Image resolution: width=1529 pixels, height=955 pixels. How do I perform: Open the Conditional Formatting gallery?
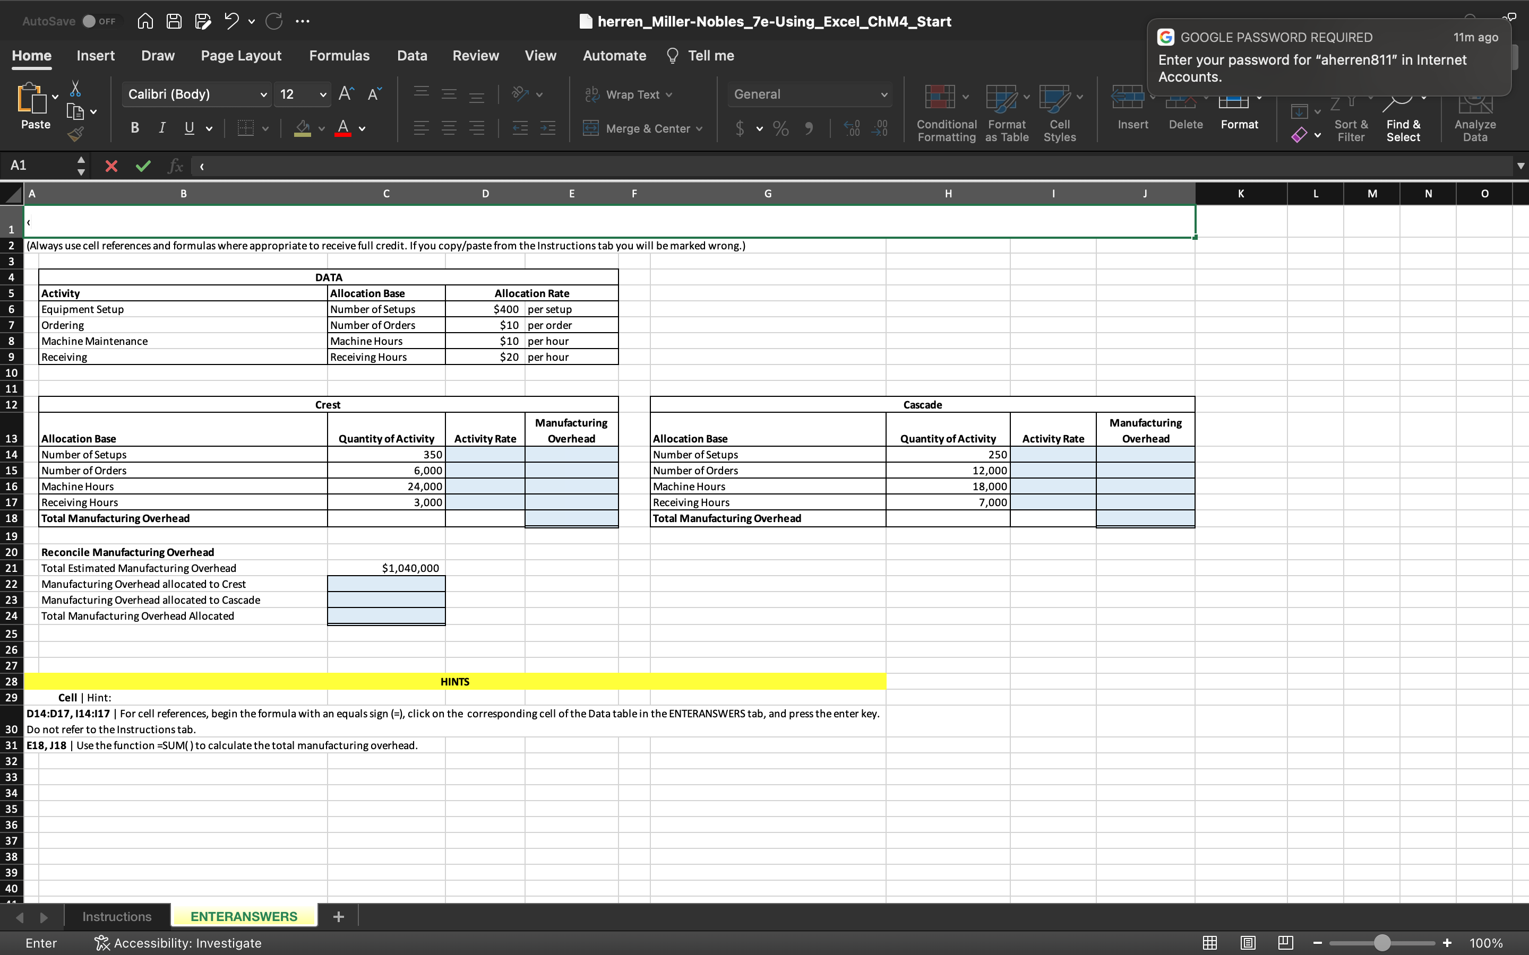point(944,114)
